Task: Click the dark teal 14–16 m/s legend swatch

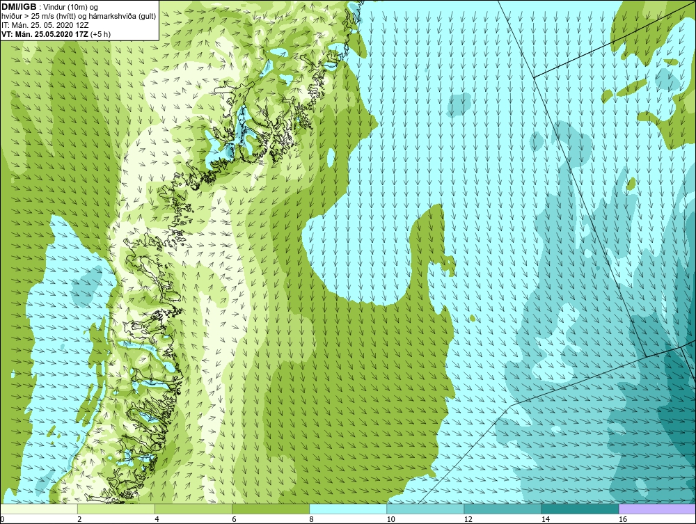Action: pyautogui.click(x=580, y=509)
